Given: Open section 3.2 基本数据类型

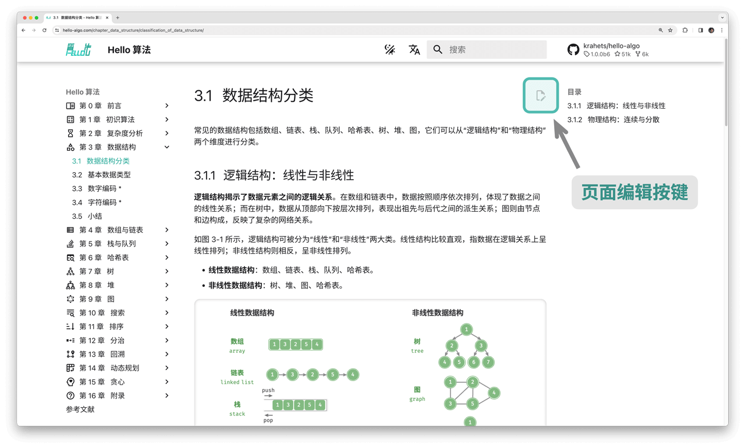Looking at the screenshot, I should click(101, 175).
